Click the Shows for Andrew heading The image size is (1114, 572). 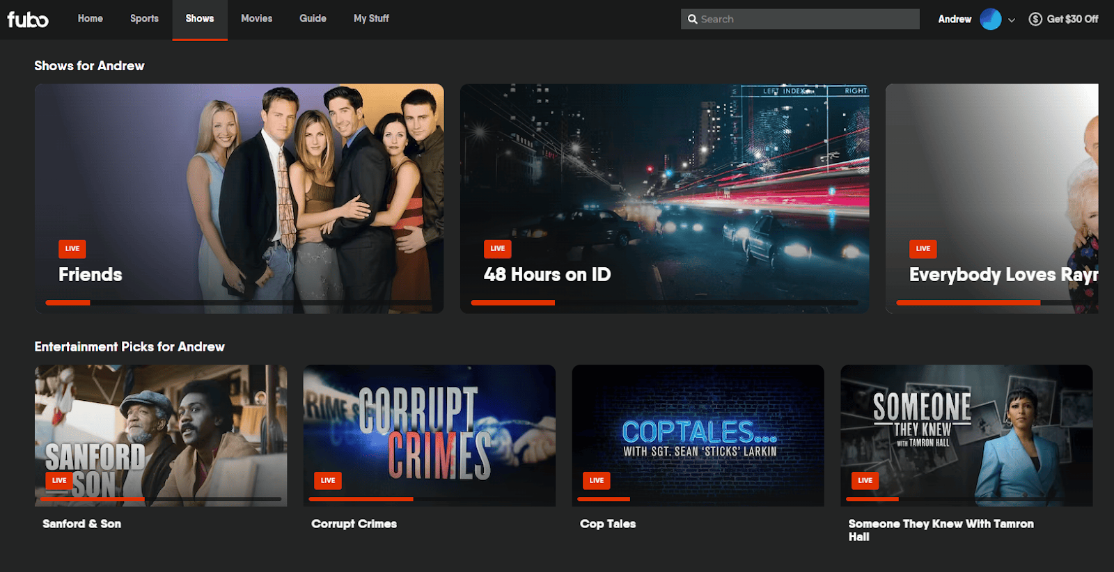click(x=89, y=66)
